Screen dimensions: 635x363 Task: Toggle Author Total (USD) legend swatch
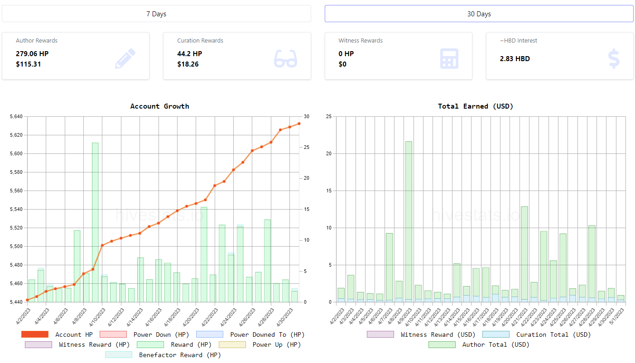click(442, 344)
